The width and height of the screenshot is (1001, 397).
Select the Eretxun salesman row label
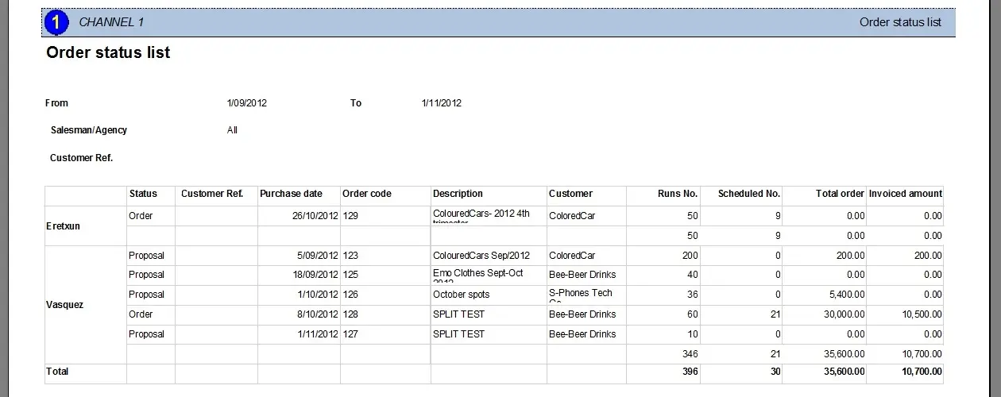(64, 226)
